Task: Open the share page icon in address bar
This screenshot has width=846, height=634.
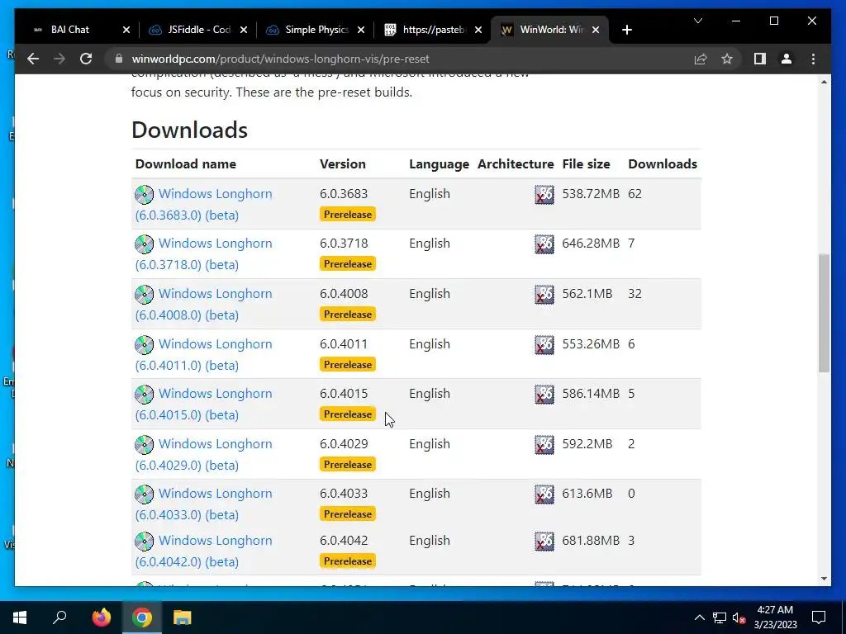Action: tap(701, 59)
